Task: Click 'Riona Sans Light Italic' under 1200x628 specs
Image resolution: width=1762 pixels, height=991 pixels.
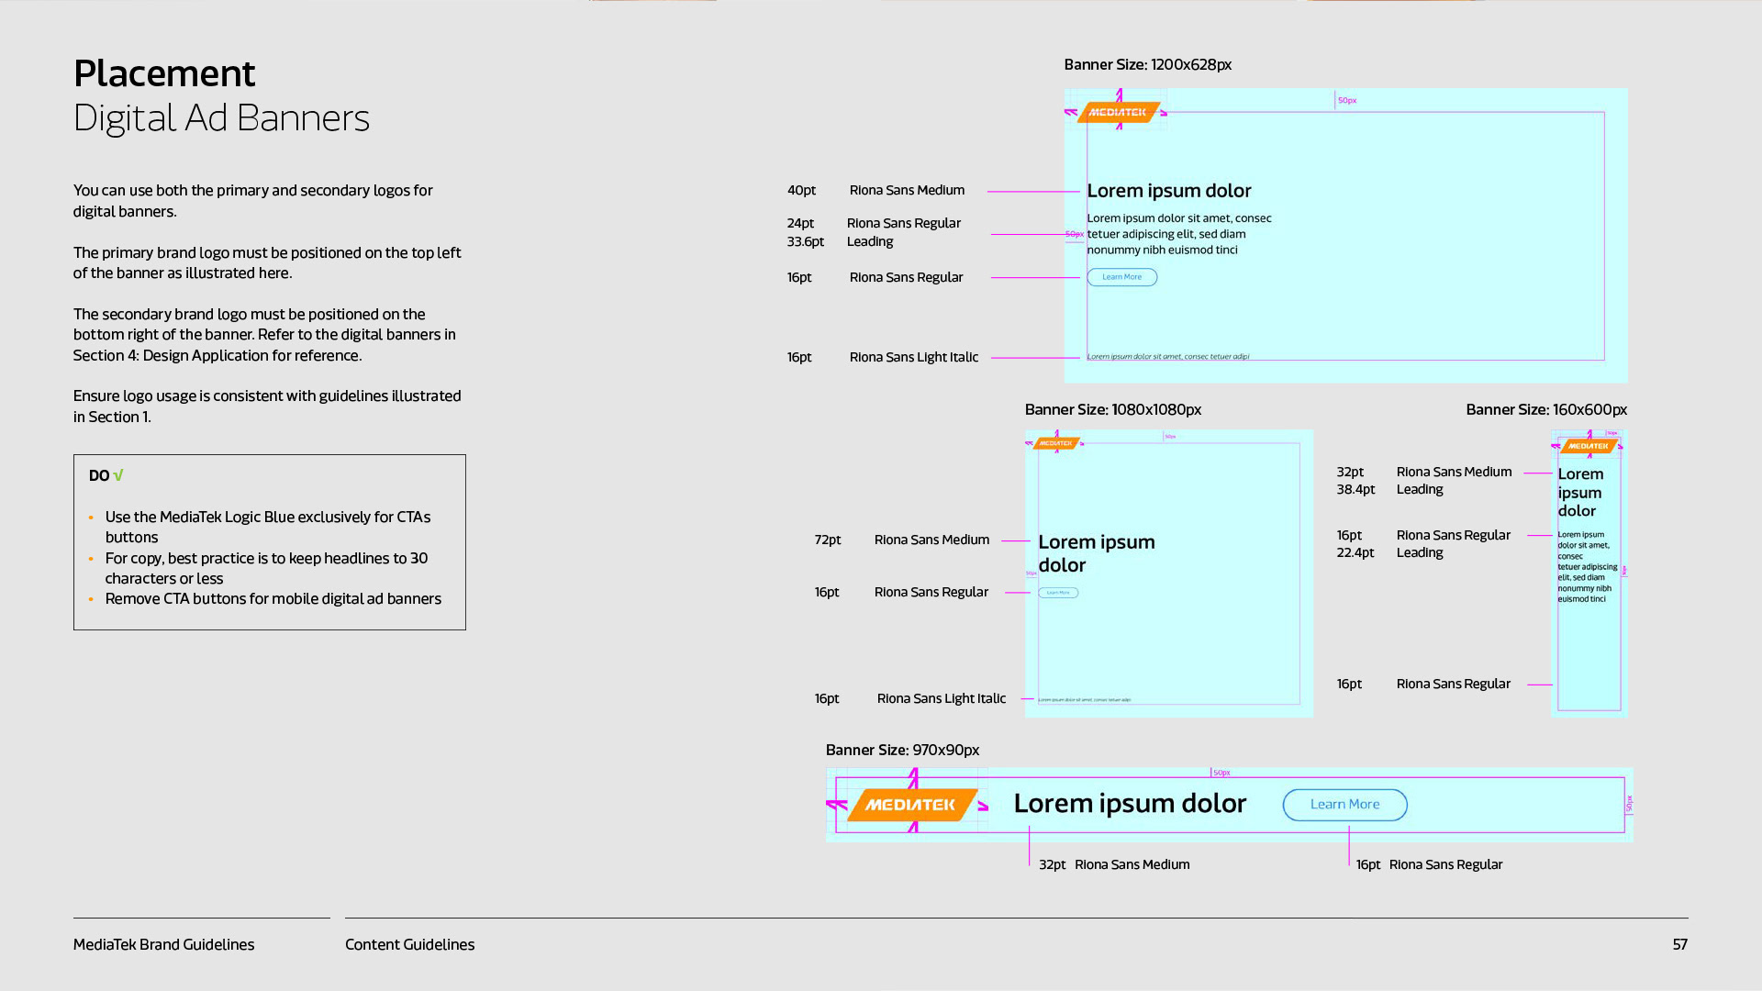Action: [x=913, y=357]
